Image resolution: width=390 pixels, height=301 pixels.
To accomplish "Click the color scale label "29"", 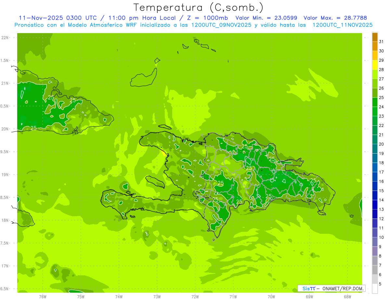I will (x=382, y=60).
